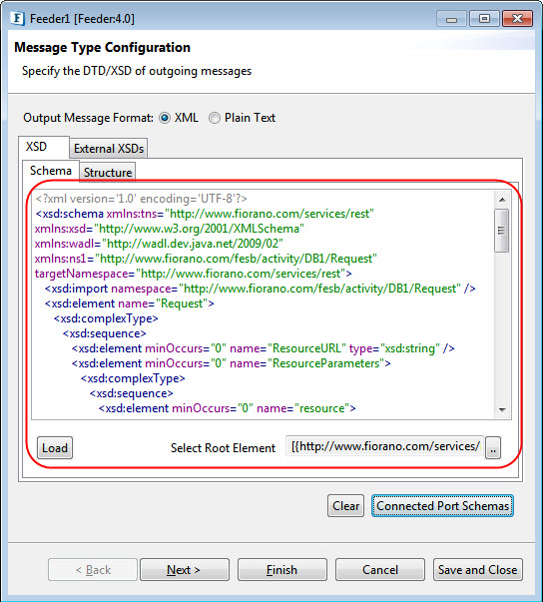Click the schema editor scrollbar thumb

(501, 231)
